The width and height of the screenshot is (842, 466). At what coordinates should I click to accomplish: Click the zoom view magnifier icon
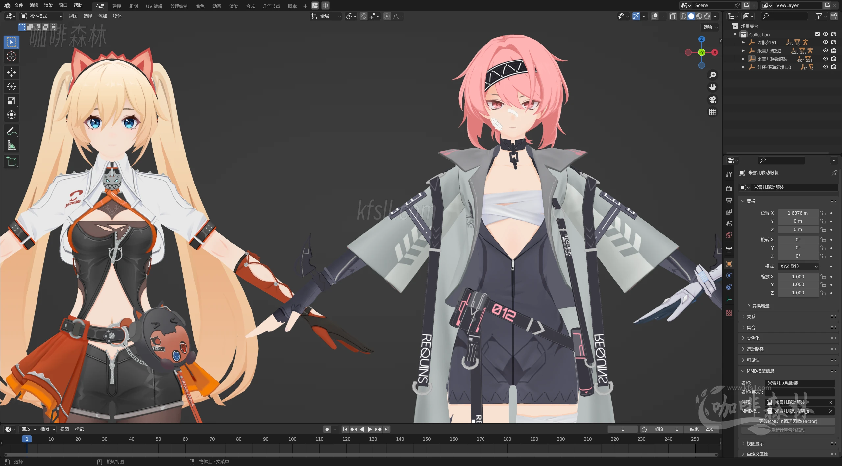pyautogui.click(x=712, y=75)
